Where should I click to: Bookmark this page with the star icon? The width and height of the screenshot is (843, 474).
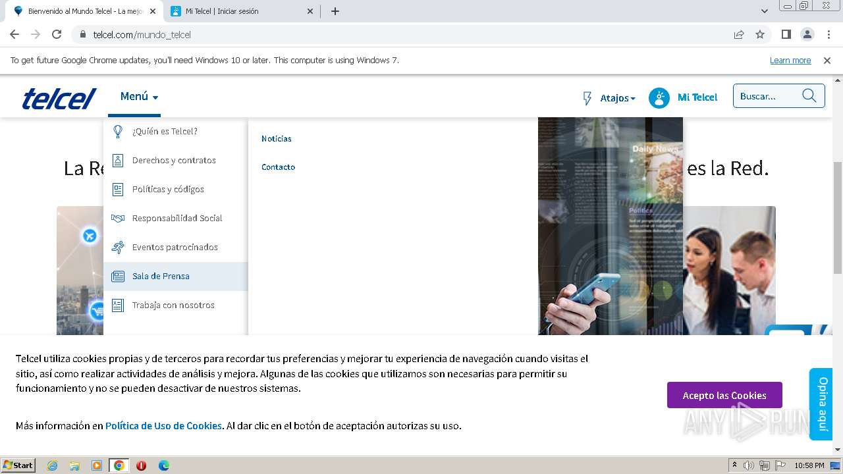760,34
